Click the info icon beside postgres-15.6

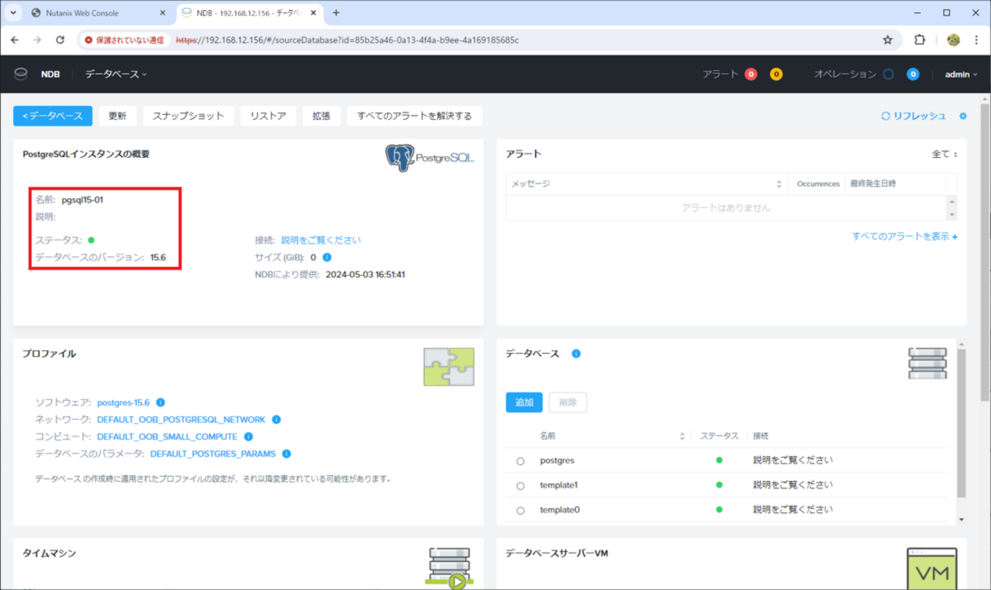[160, 402]
